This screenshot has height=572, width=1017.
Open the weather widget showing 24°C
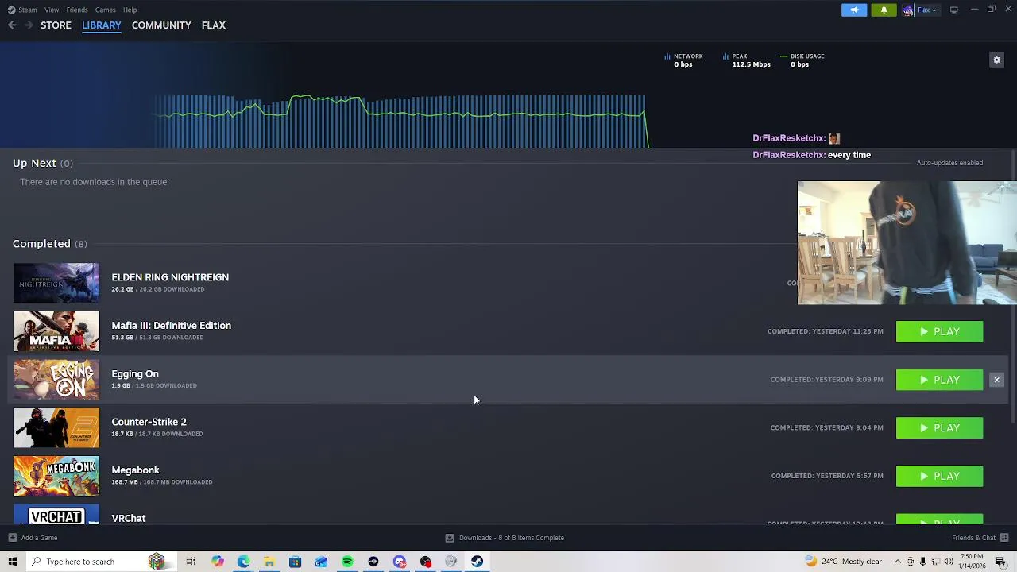click(842, 562)
